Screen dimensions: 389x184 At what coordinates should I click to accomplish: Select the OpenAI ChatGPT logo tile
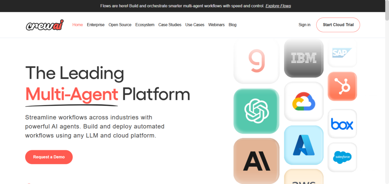coord(256,111)
